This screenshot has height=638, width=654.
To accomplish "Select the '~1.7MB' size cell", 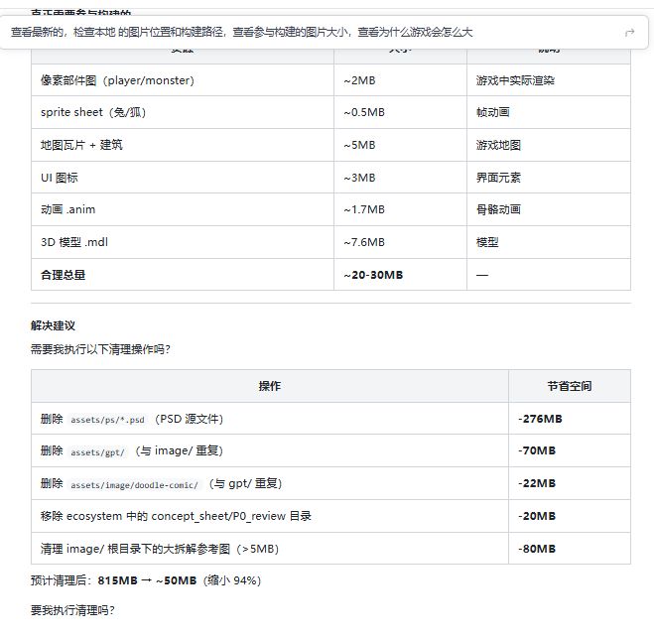I will 400,209.
